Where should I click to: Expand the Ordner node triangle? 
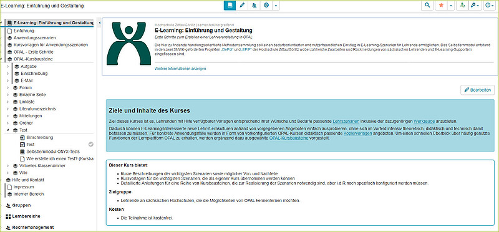(8, 123)
